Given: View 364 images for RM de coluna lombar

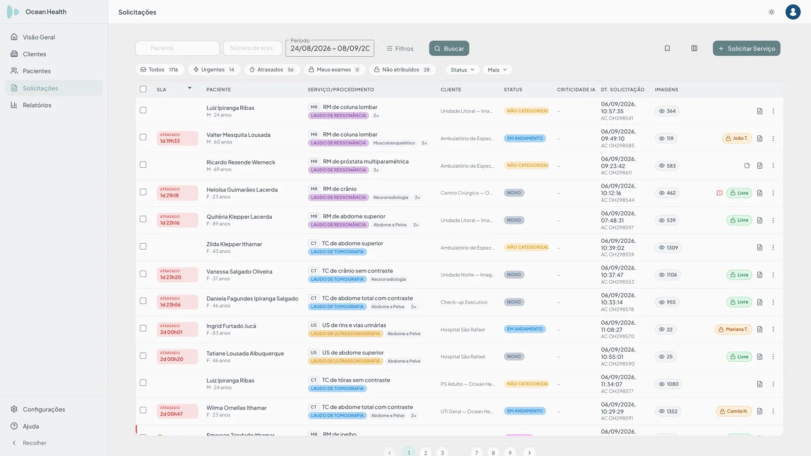Looking at the screenshot, I should (667, 111).
